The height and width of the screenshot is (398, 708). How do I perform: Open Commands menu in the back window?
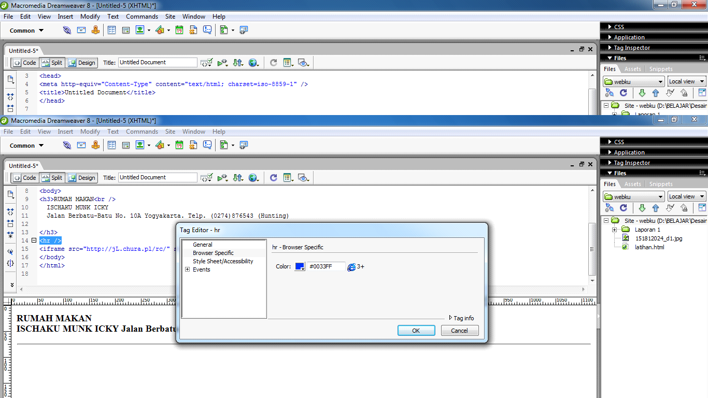point(141,17)
